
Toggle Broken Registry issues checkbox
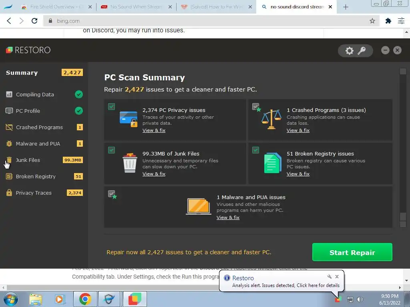coord(255,150)
